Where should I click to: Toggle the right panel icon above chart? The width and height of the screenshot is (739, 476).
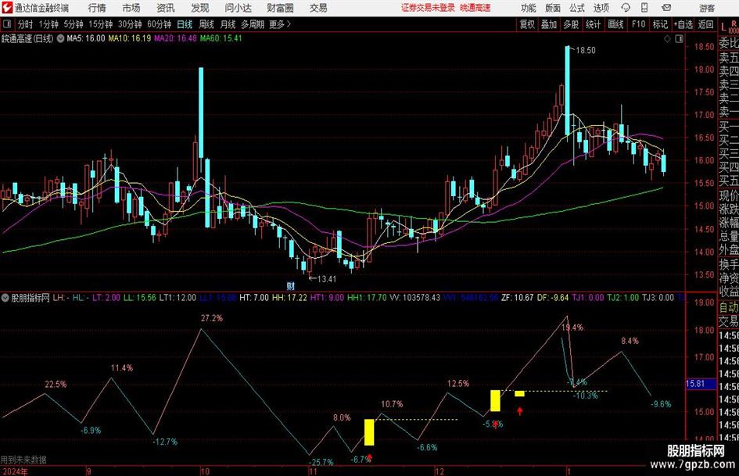[679, 39]
